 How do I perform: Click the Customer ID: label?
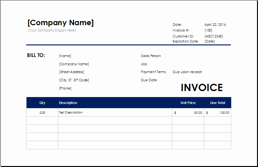pos(183,36)
